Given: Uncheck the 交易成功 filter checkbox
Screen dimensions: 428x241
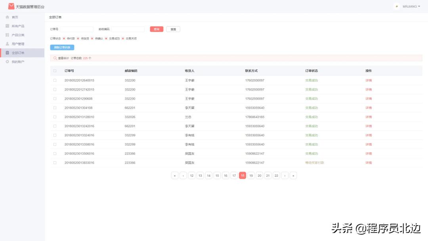Looking at the screenshot, I should 106,38.
